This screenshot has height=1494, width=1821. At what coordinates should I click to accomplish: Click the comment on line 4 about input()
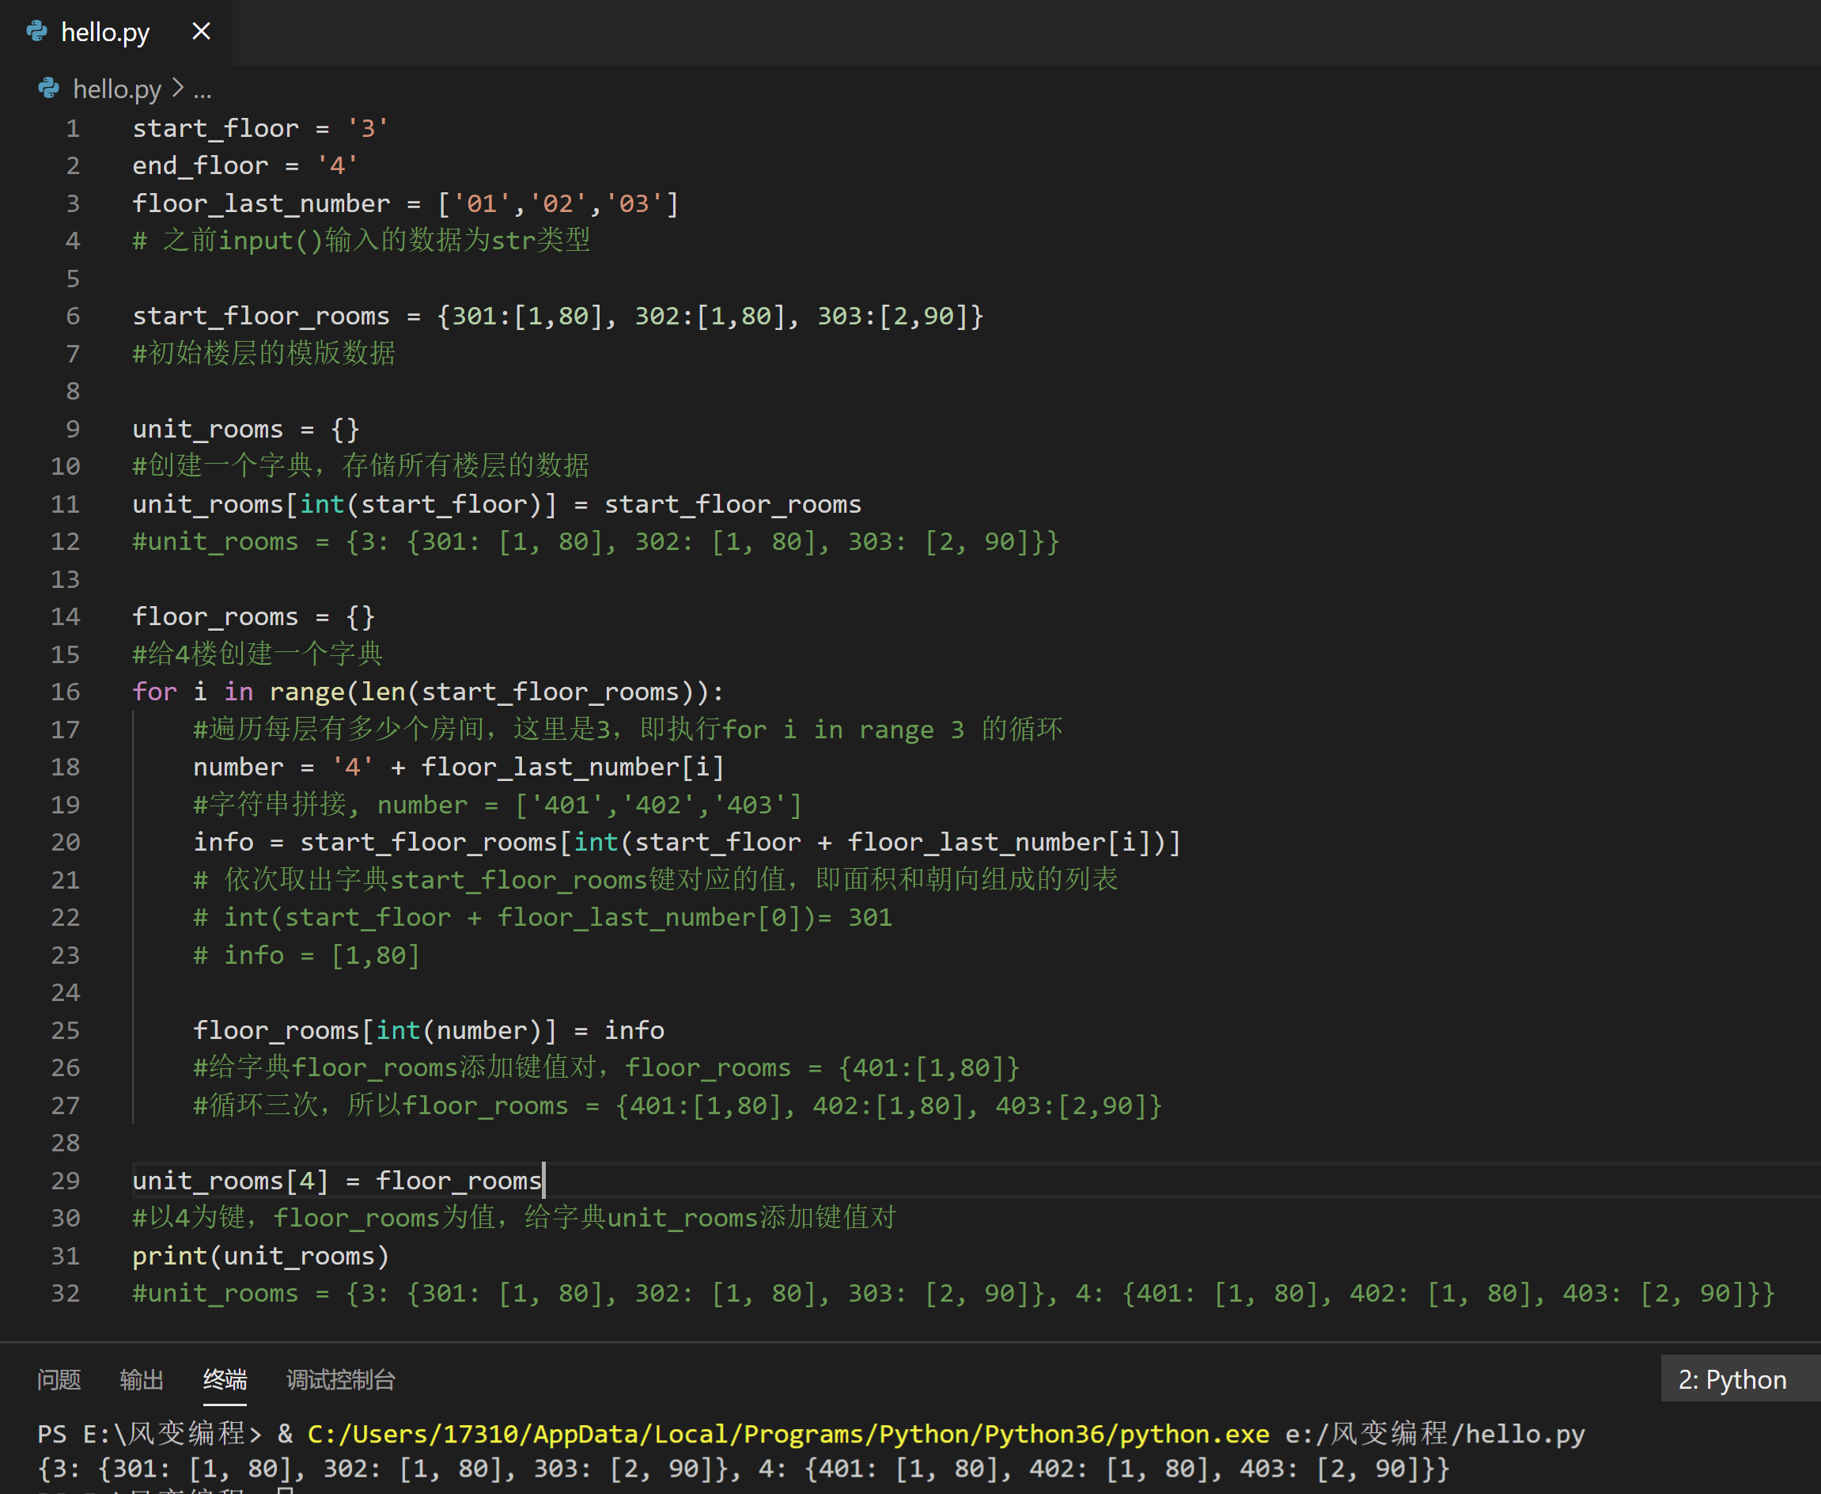click(362, 240)
